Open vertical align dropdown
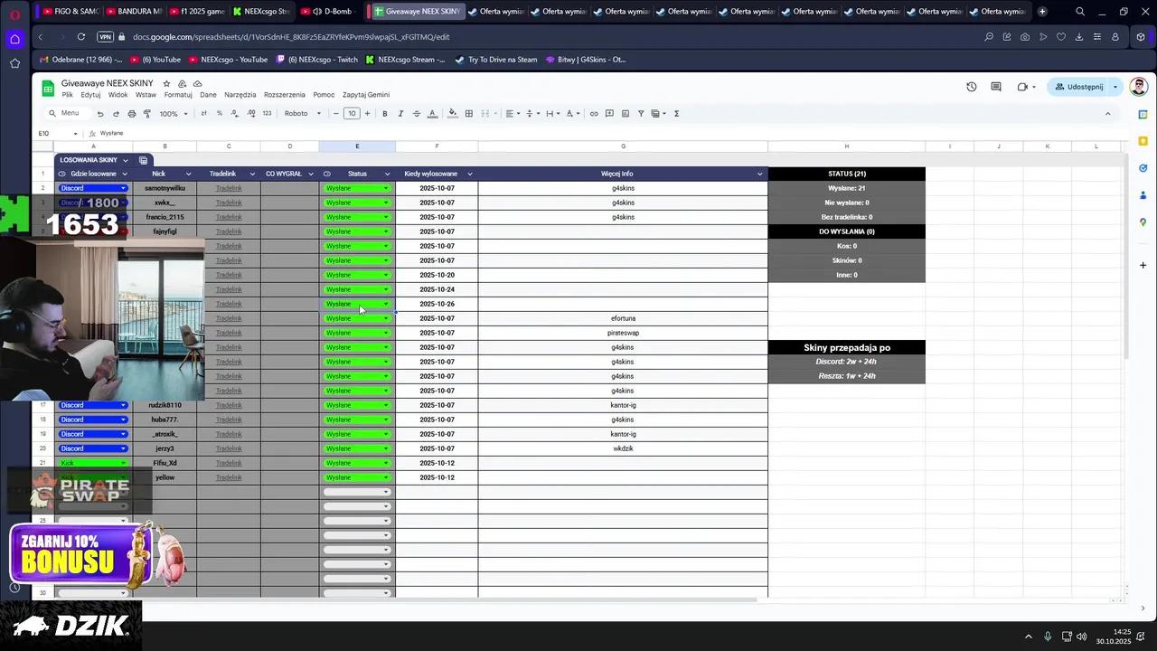1157x651 pixels. point(532,114)
